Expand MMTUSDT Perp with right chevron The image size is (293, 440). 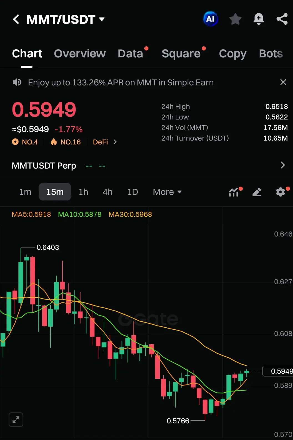(283, 165)
